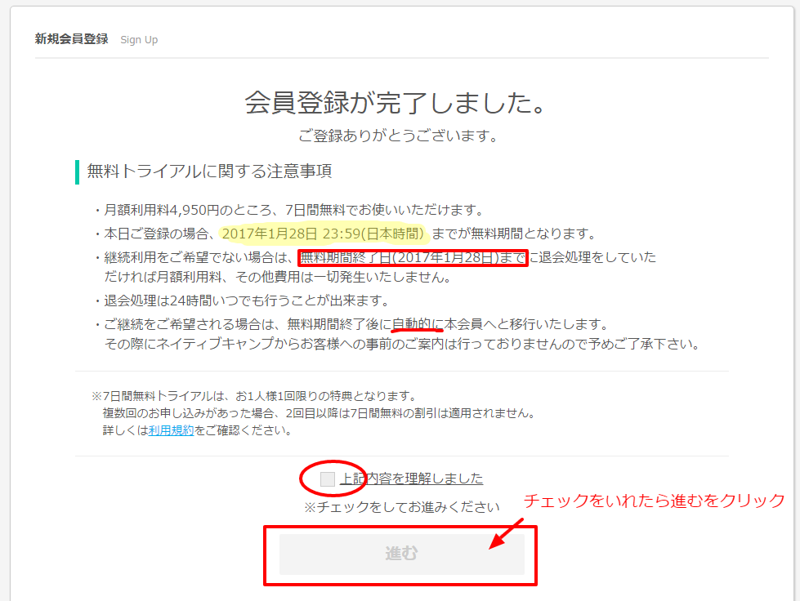Check the 上記内容を理解しました checkbox
This screenshot has height=601, width=800.
pos(328,479)
